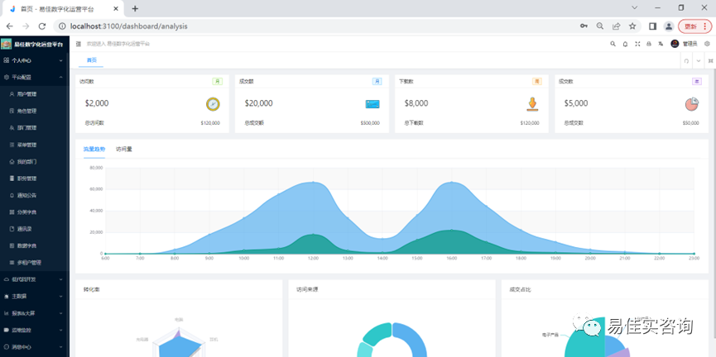This screenshot has height=357, width=716.
Task: Select the 首页 page tab
Action: (91, 60)
